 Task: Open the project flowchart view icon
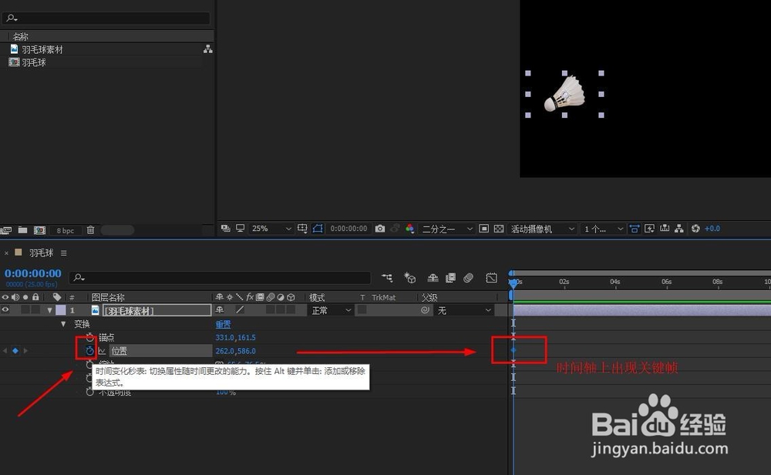[x=208, y=49]
